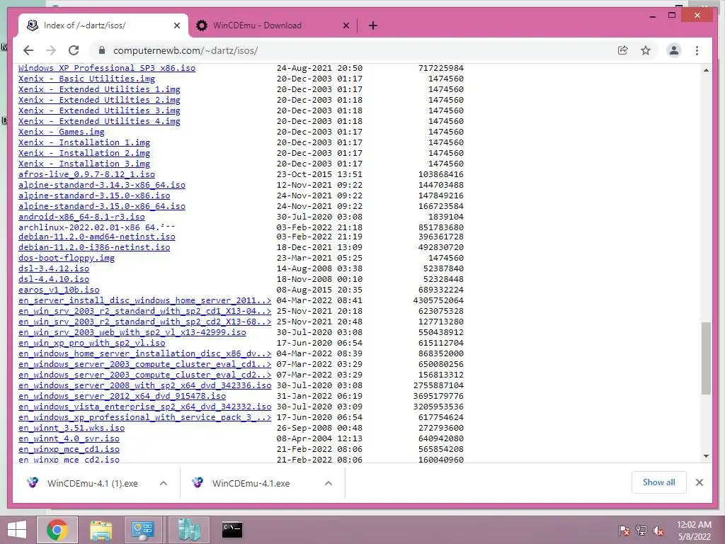Download Windows_XP_Professional_SP3_x86.iso
This screenshot has width=725, height=544.
pos(107,68)
